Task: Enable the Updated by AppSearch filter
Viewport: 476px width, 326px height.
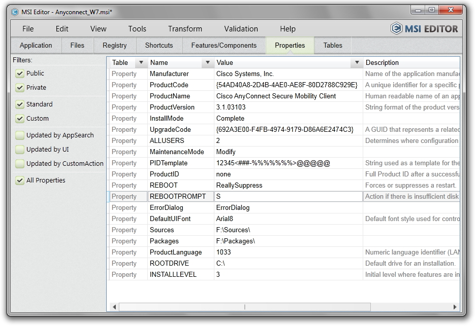Action: [x=20, y=135]
